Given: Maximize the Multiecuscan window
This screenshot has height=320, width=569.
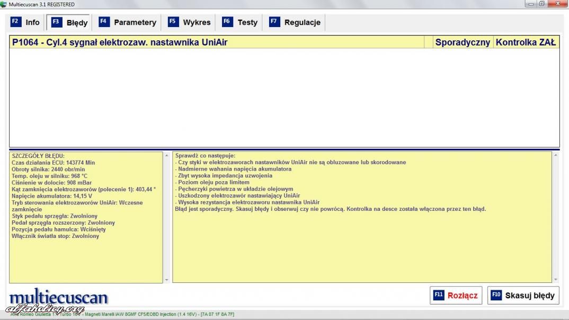Looking at the screenshot, I should pos(542,4).
